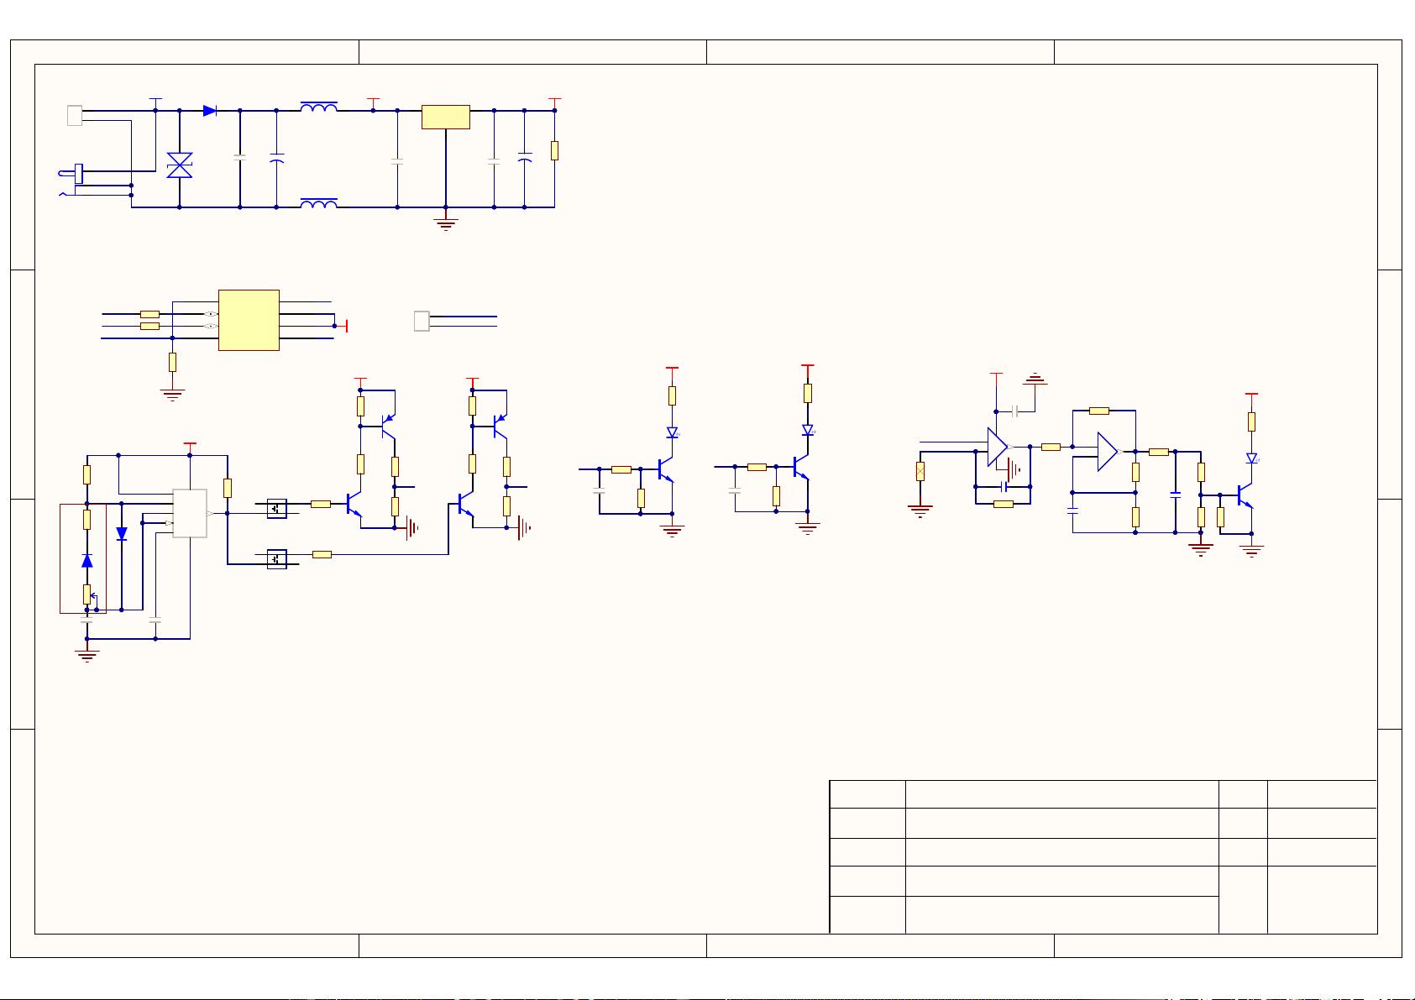Image resolution: width=1415 pixels, height=1000 pixels.
Task: Select the bidirectional TVS diode symbol
Action: pos(180,165)
